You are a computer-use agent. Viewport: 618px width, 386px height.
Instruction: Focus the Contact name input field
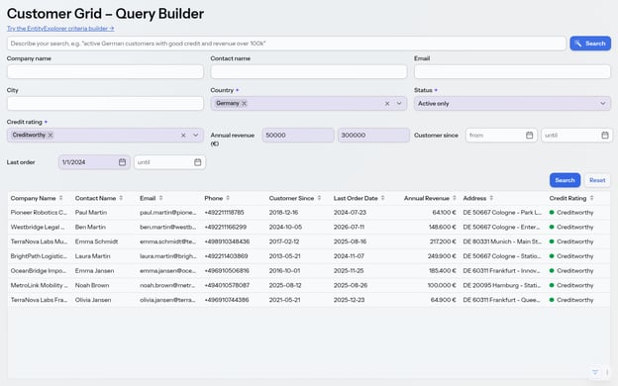tap(309, 71)
